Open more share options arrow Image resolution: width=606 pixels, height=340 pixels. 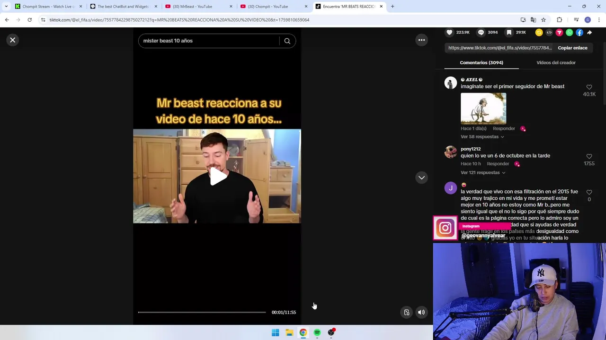[x=589, y=33]
